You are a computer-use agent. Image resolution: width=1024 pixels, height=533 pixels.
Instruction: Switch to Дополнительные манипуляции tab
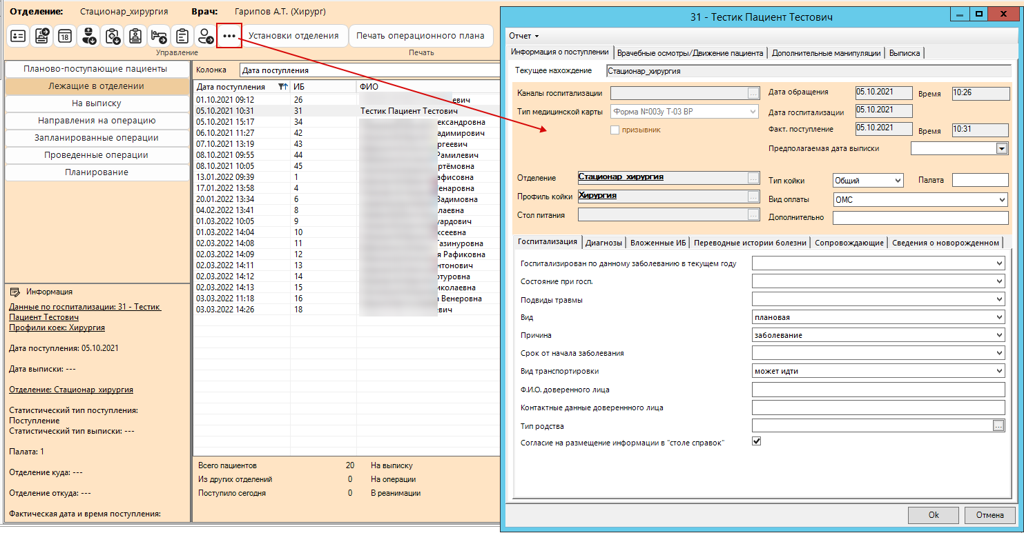click(826, 53)
